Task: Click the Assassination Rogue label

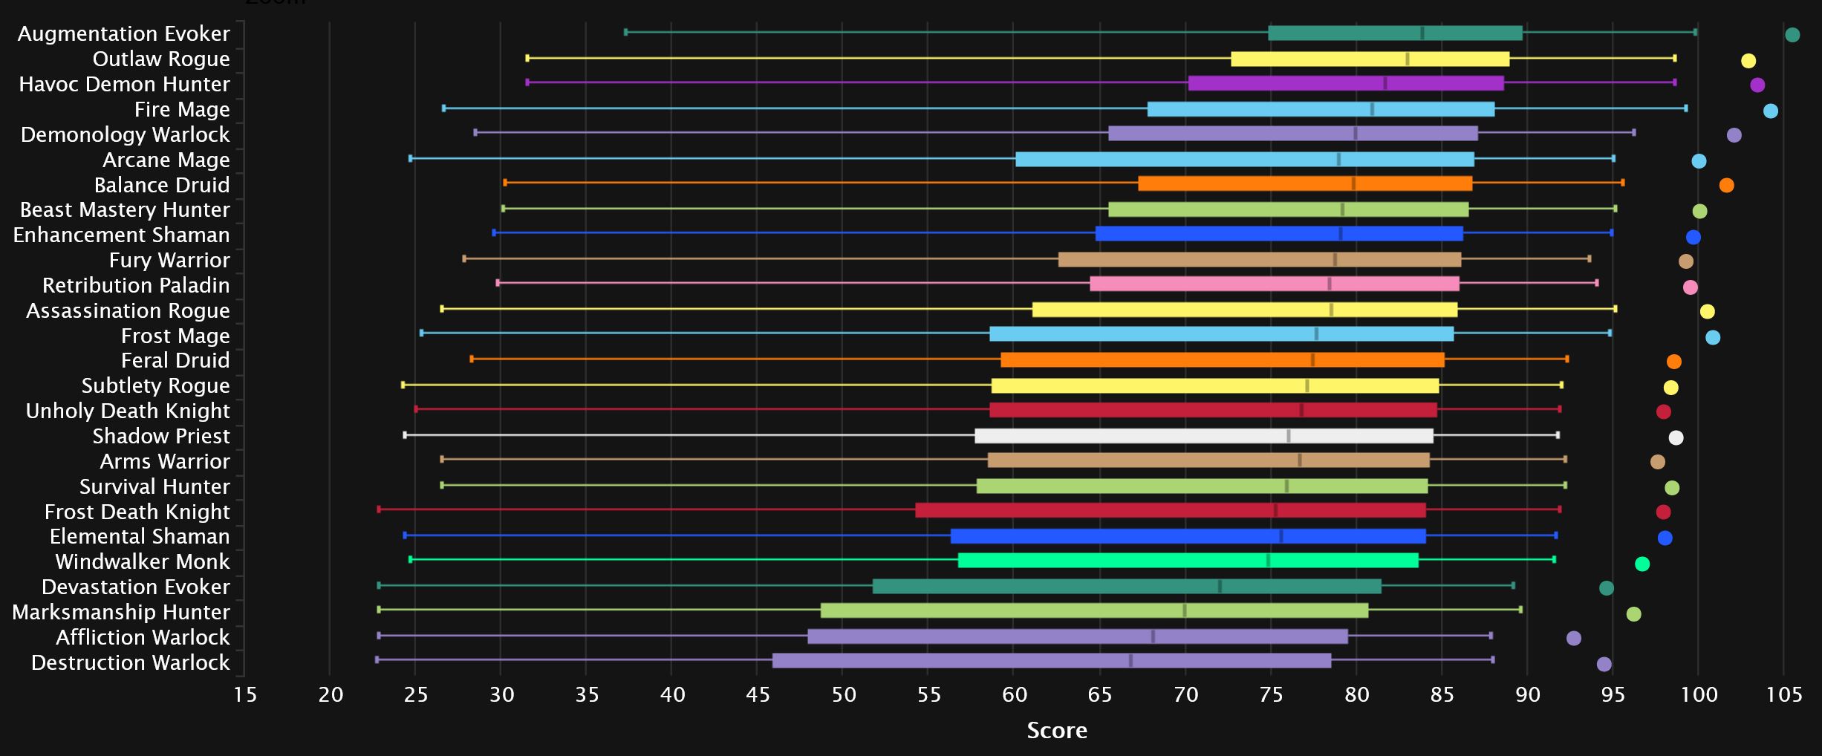Action: [128, 311]
